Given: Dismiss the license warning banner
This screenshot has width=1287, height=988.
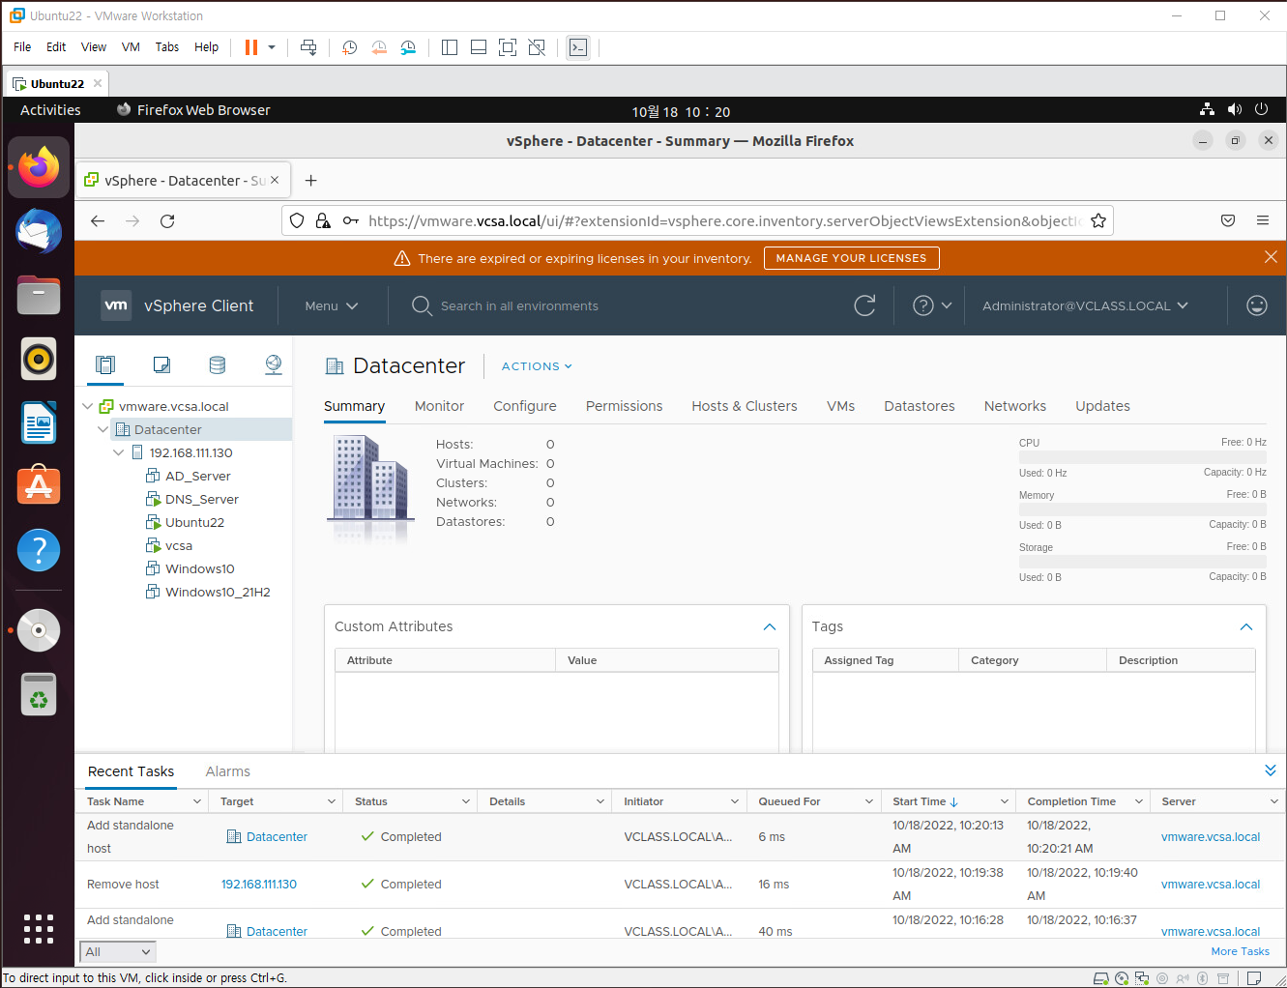Looking at the screenshot, I should [x=1271, y=257].
